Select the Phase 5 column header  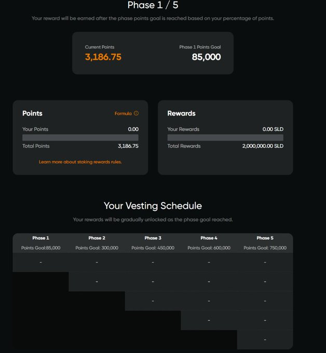coord(265,238)
